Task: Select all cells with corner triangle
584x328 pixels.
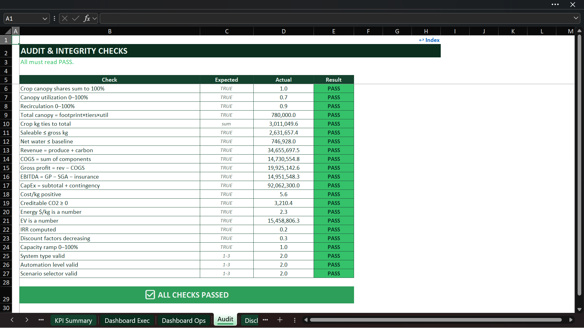Action: pos(8,31)
